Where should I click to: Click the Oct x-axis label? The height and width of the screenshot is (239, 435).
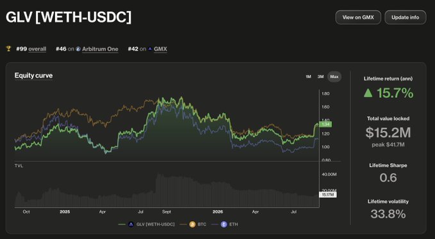pos(26,212)
